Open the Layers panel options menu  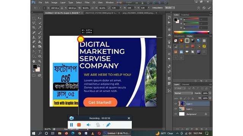(x=210, y=84)
